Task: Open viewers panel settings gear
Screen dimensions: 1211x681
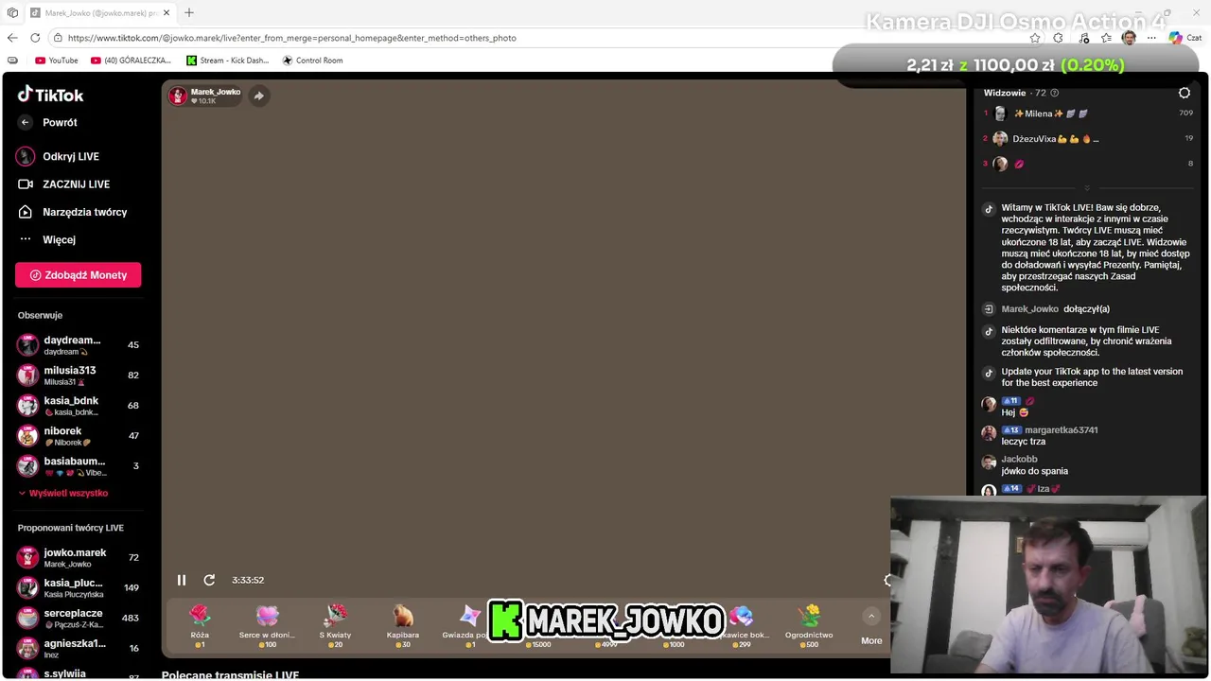Action: pos(1185,93)
